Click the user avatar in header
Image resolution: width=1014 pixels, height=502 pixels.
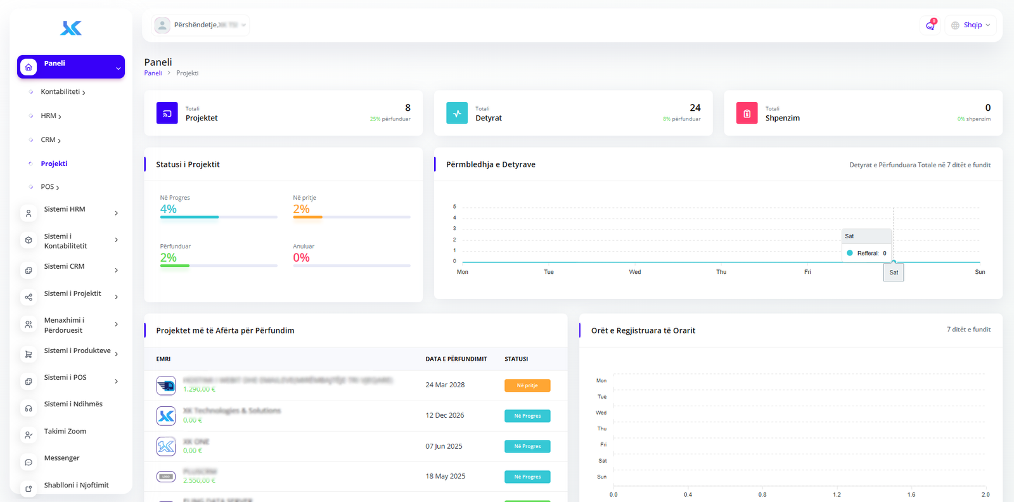(162, 25)
